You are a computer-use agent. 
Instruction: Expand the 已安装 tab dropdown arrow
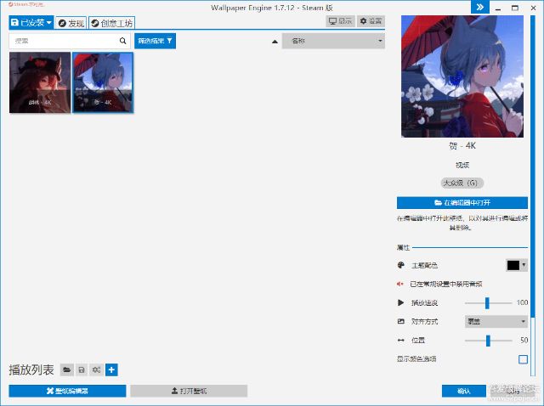49,23
